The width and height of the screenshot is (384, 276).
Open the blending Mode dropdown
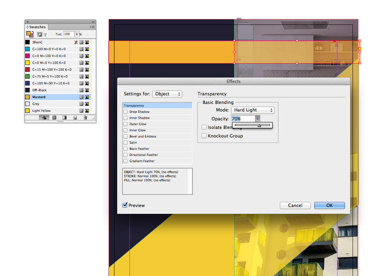253,110
